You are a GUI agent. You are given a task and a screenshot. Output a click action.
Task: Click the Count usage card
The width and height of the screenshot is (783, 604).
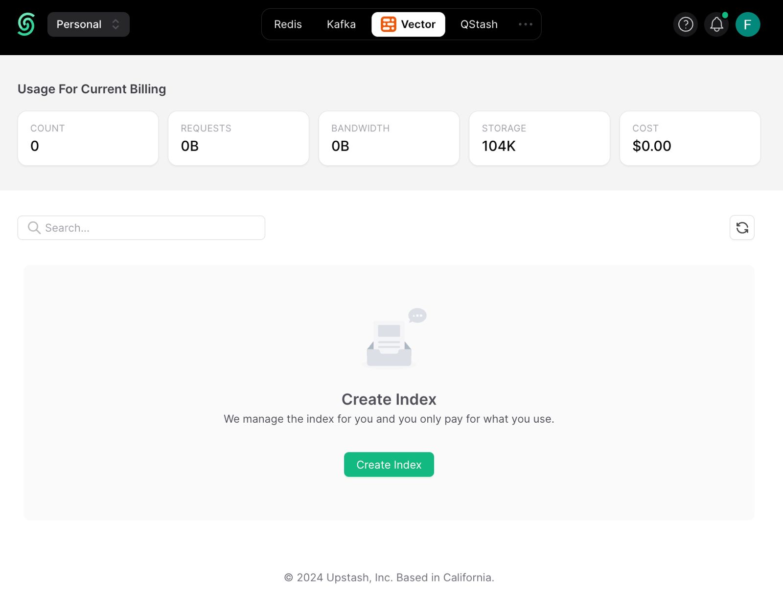click(88, 138)
